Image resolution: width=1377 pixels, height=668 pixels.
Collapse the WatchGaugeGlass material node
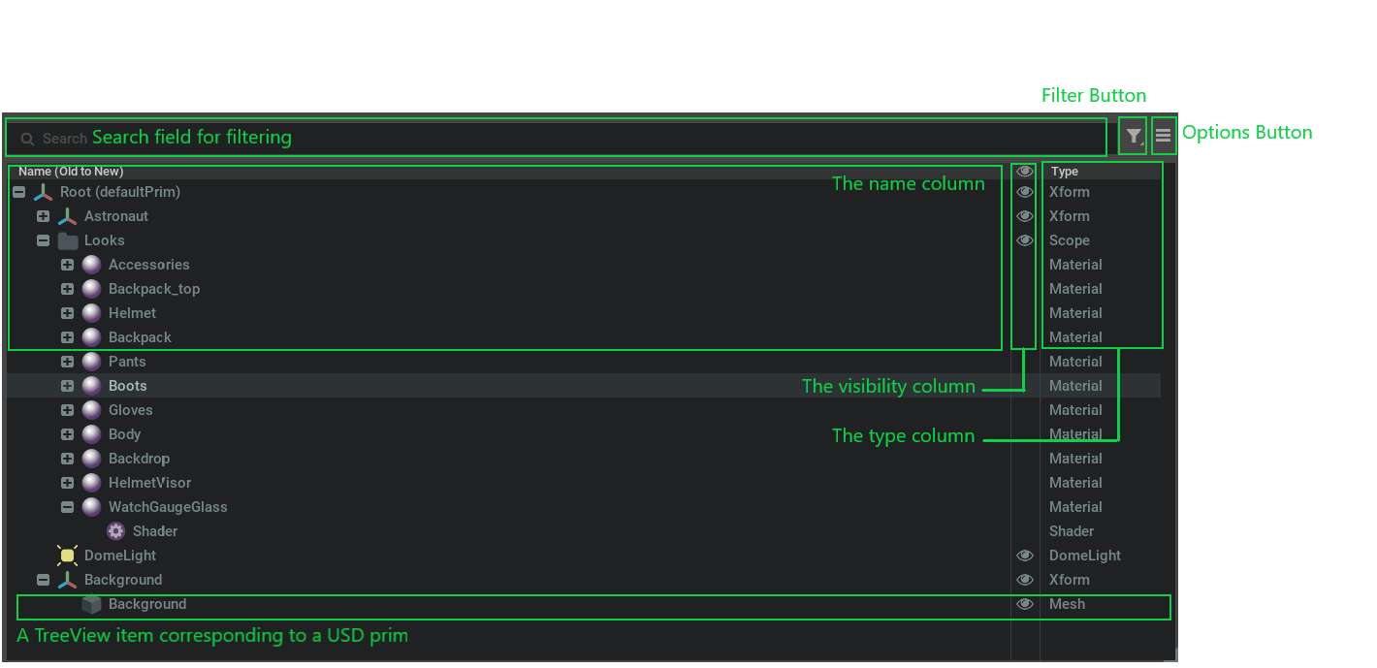[x=67, y=507]
